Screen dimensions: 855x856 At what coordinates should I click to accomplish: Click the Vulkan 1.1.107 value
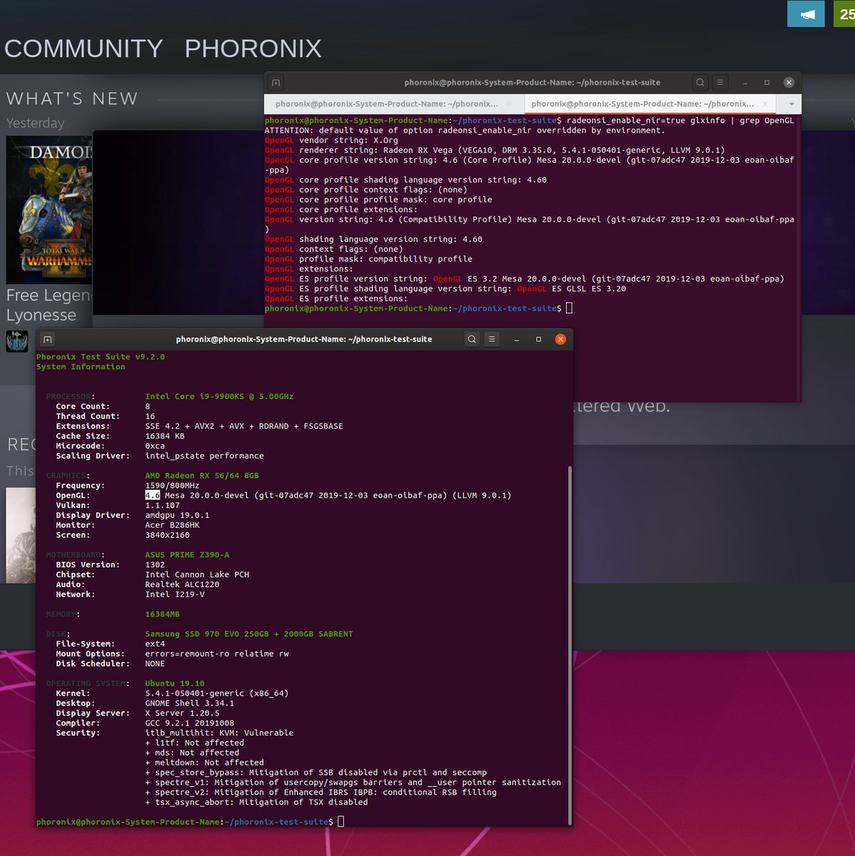(x=162, y=505)
